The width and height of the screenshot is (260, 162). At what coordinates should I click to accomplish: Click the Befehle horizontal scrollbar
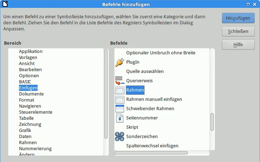click(x=151, y=153)
